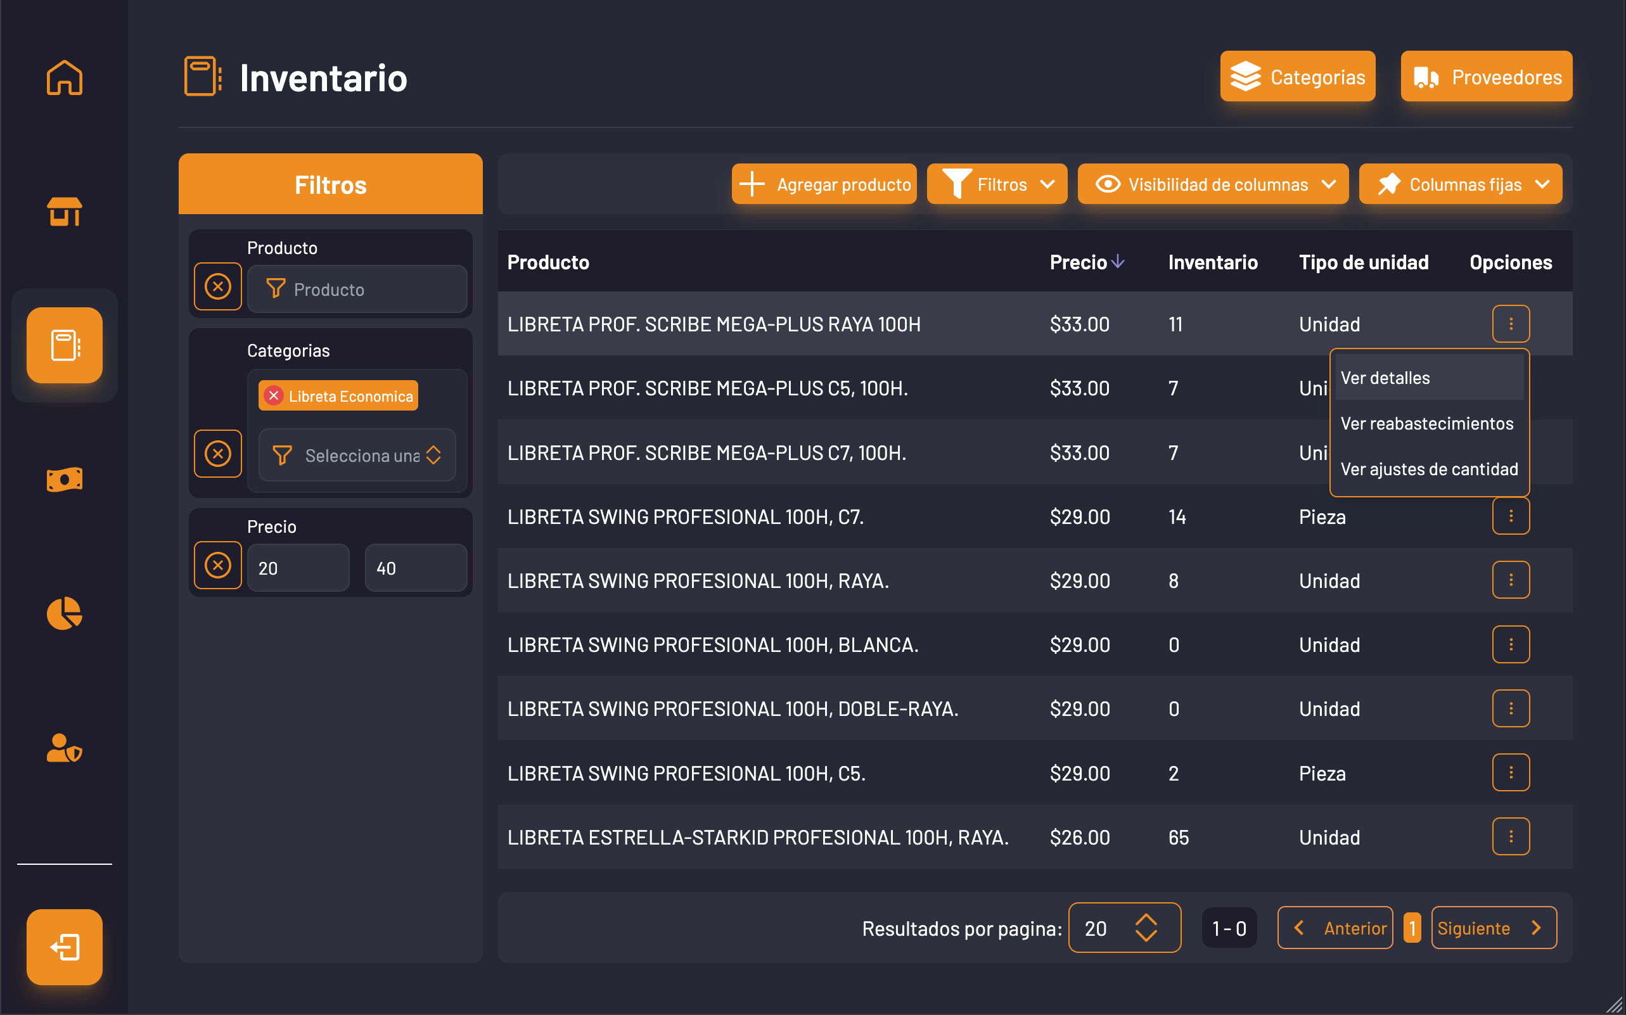This screenshot has height=1015, width=1626.
Task: Clear the Producto filter with its X toggle
Action: pos(217,286)
